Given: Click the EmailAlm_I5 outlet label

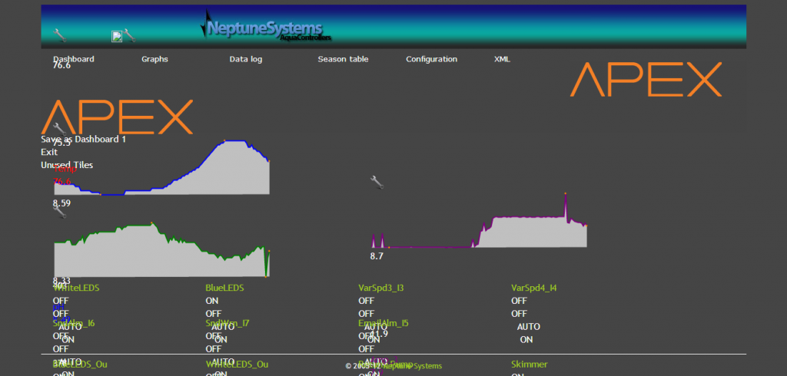Looking at the screenshot, I should point(384,323).
